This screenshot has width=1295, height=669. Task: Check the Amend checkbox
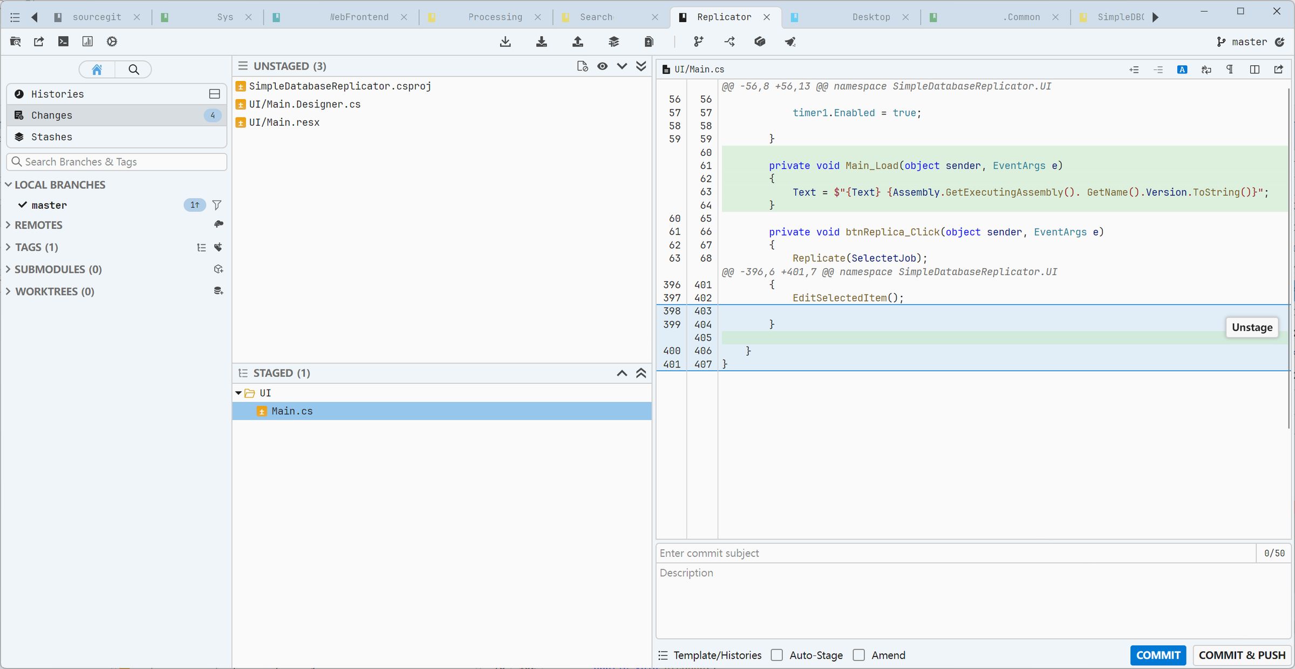858,655
